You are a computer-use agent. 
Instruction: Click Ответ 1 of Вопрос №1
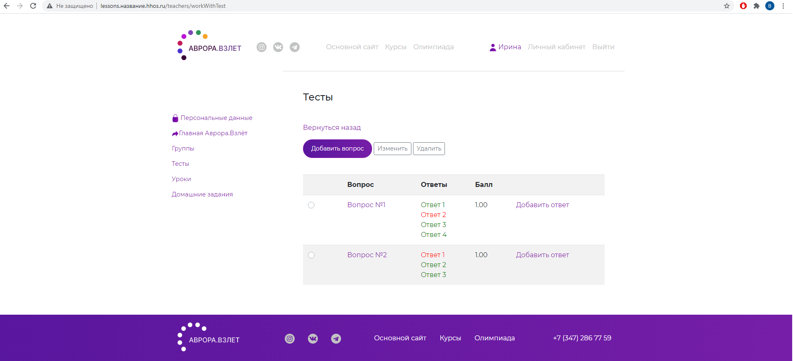point(433,205)
